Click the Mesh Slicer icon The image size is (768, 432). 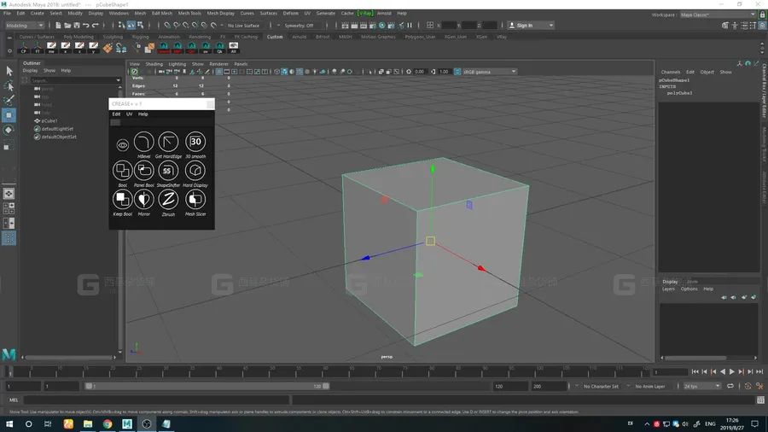[x=195, y=199]
